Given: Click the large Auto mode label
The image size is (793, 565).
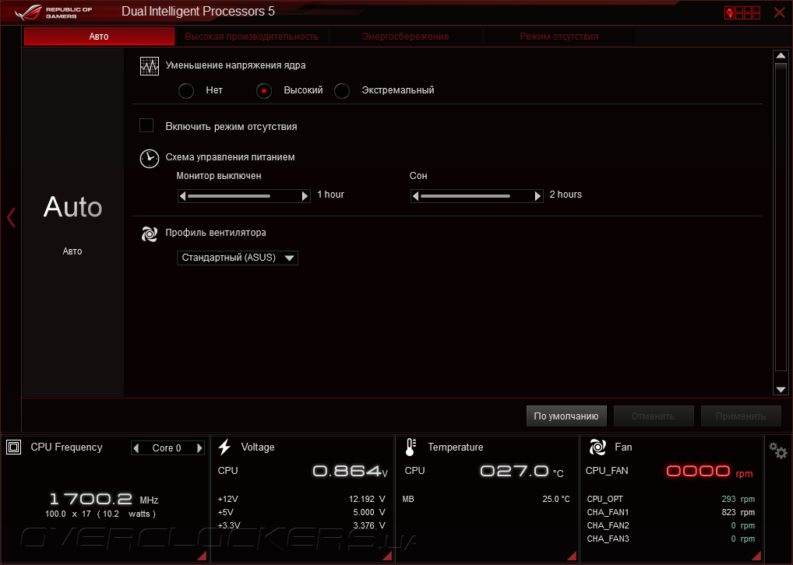Looking at the screenshot, I should [x=72, y=207].
